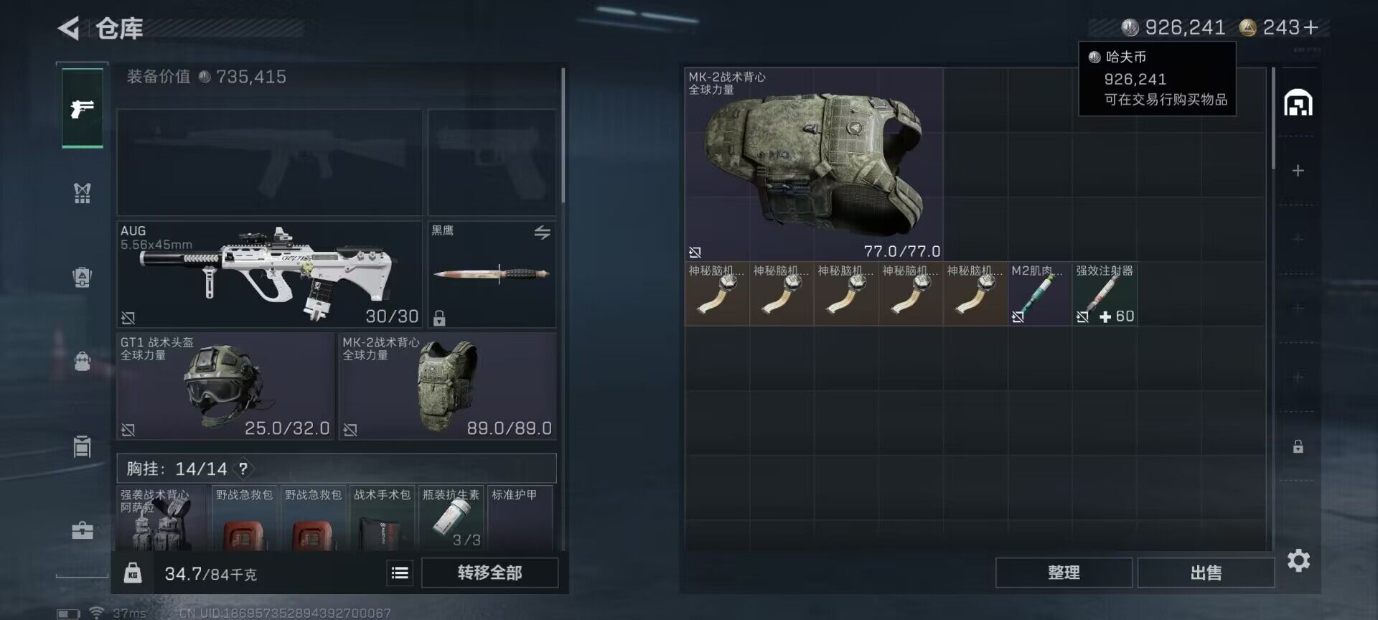Select the main stash icon in the right sidebar
1378x620 pixels.
click(1298, 103)
